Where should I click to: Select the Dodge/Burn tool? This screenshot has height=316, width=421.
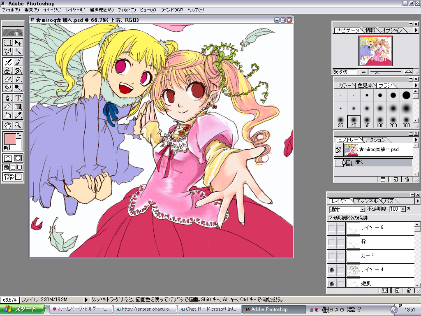click(x=18, y=87)
